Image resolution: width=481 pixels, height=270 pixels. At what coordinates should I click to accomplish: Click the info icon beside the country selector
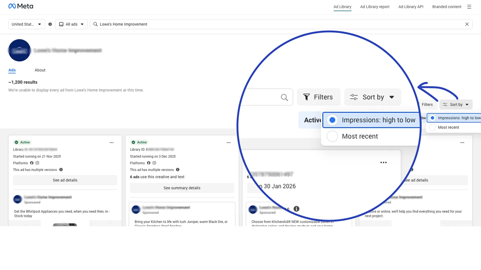coord(50,24)
